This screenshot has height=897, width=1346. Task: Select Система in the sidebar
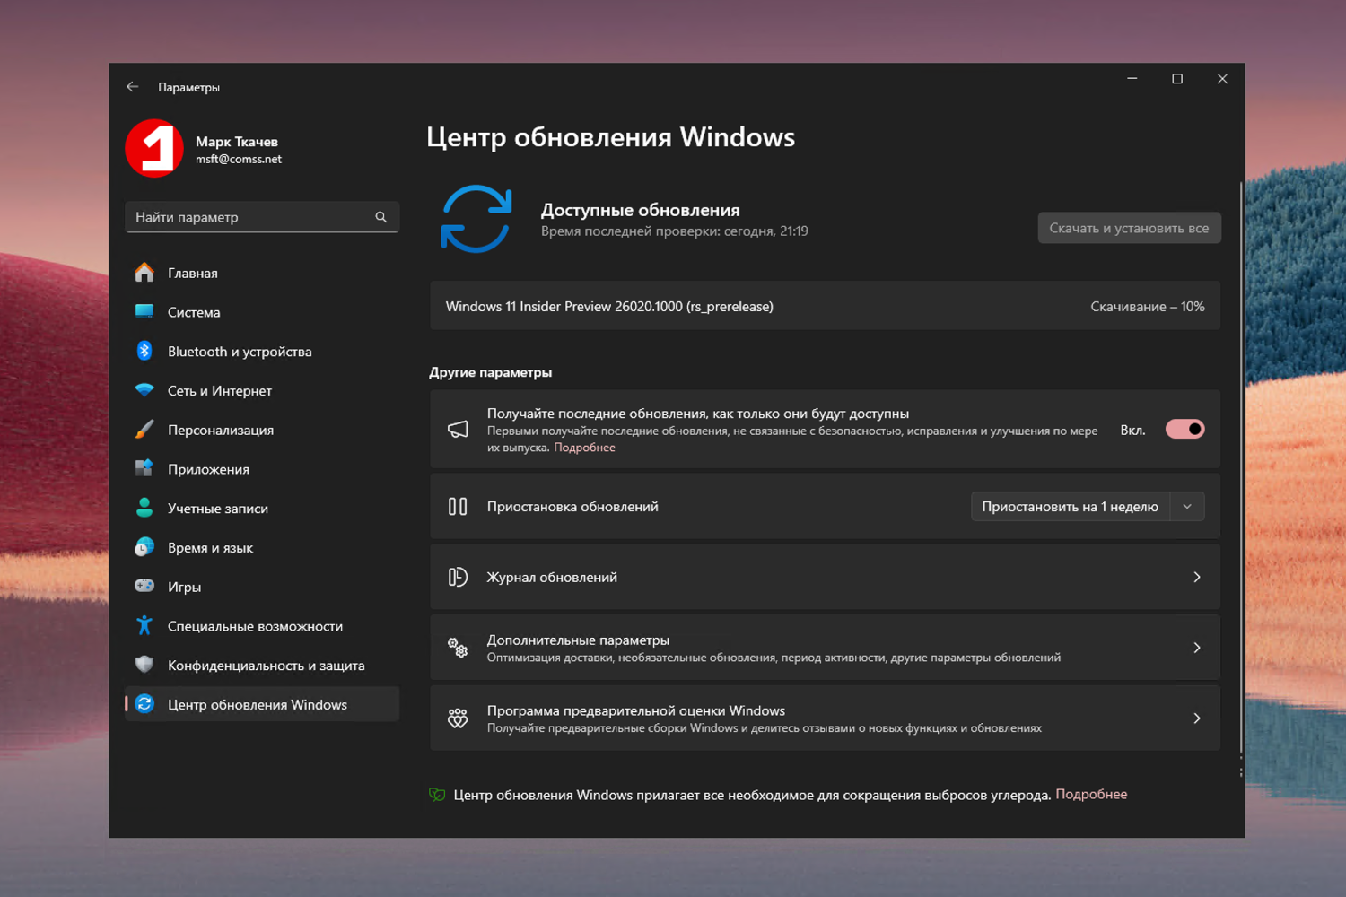[x=193, y=311]
